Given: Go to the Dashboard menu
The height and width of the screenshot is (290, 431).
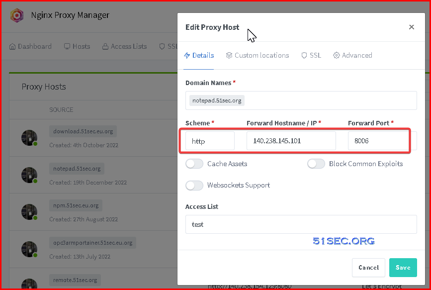Looking at the screenshot, I should click(30, 46).
